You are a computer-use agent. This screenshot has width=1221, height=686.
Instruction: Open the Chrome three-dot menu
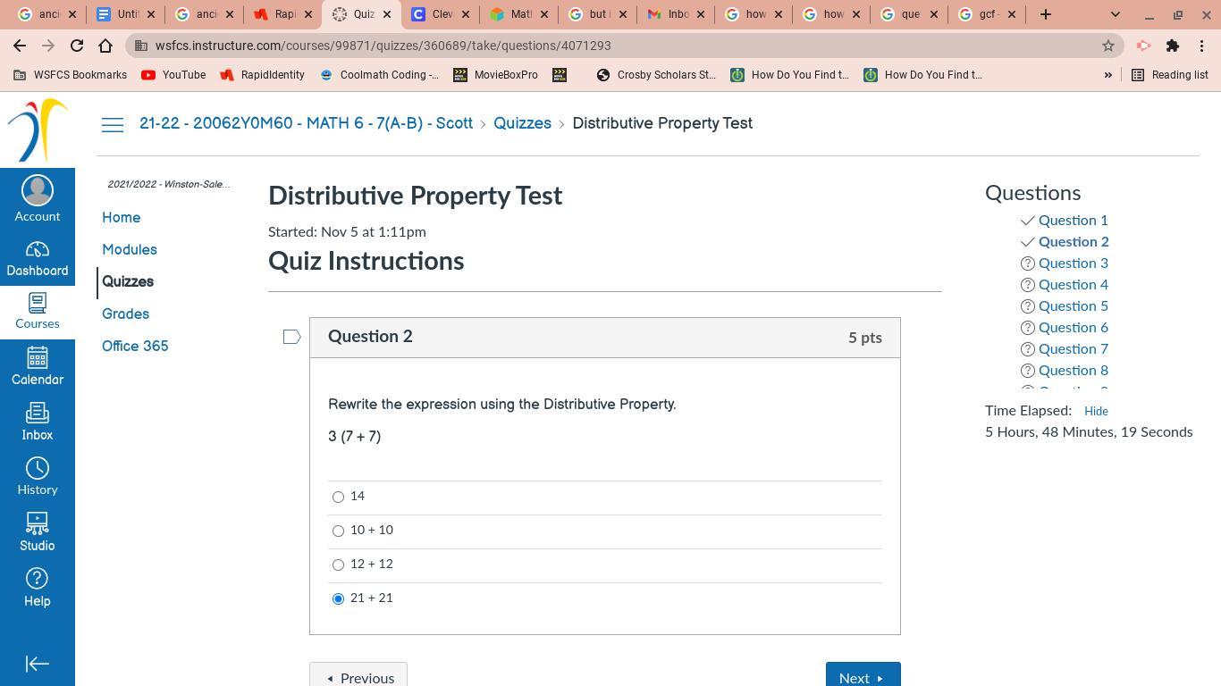point(1202,46)
